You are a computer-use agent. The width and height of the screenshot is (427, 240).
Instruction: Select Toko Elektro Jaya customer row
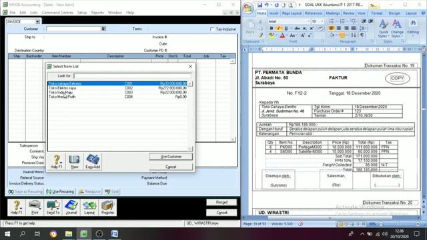point(117,88)
